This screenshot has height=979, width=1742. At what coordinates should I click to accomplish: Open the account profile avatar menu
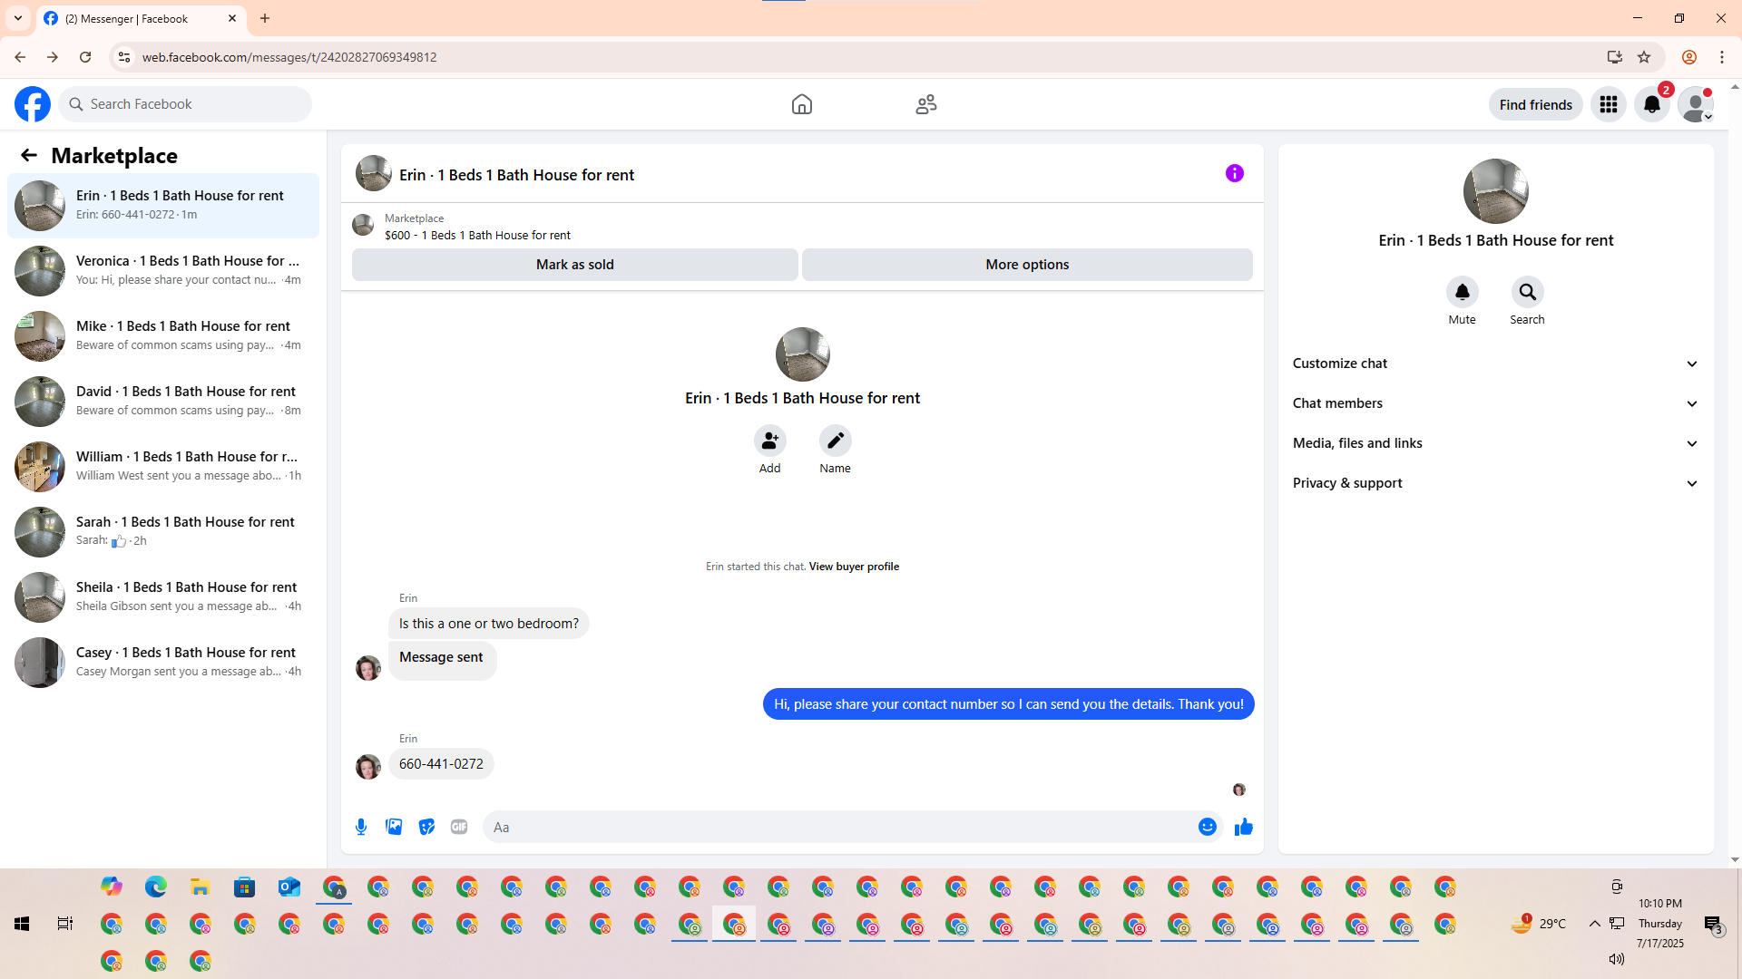[1696, 104]
